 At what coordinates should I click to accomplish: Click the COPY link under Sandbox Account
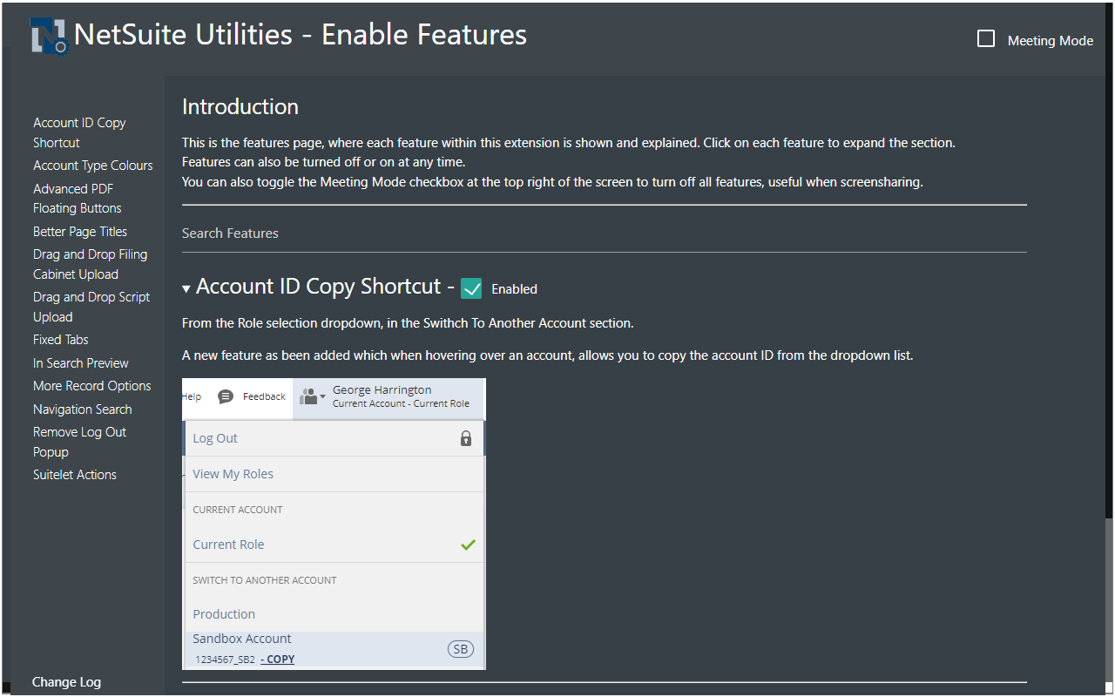(x=278, y=660)
